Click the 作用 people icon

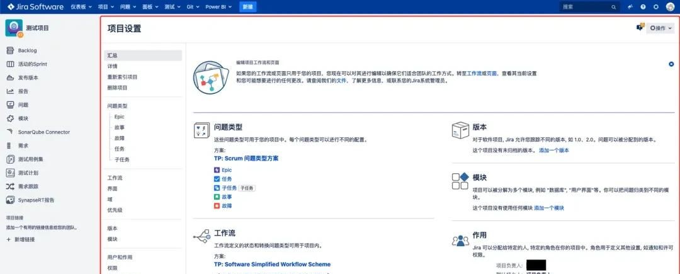point(460,241)
